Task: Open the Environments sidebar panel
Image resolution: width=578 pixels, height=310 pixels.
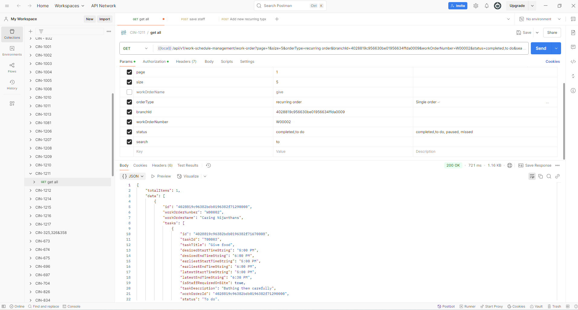Action: (x=12, y=51)
